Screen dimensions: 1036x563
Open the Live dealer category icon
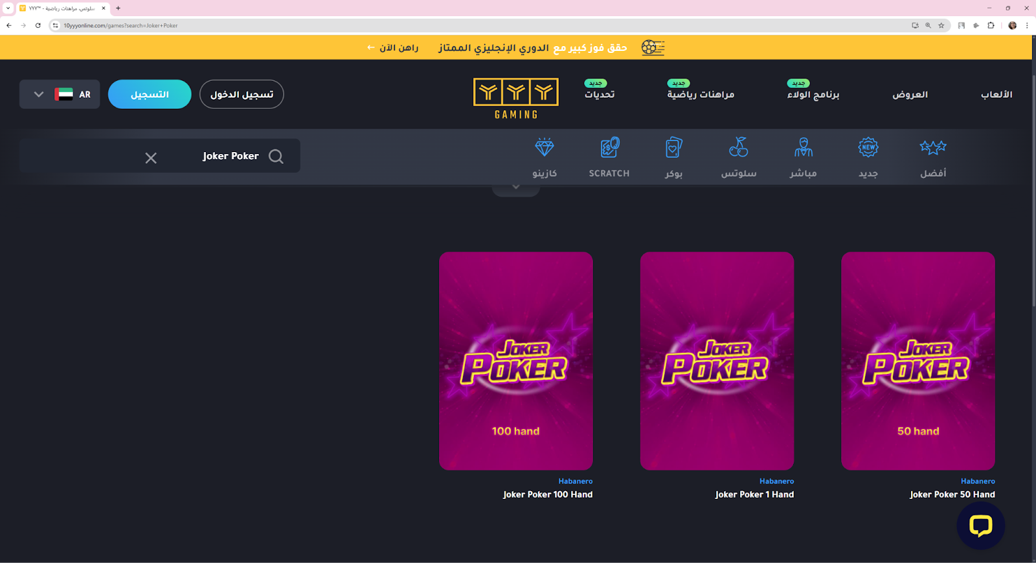click(804, 148)
